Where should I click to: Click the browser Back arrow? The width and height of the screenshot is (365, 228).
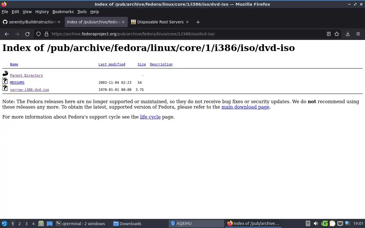[x=7, y=34]
